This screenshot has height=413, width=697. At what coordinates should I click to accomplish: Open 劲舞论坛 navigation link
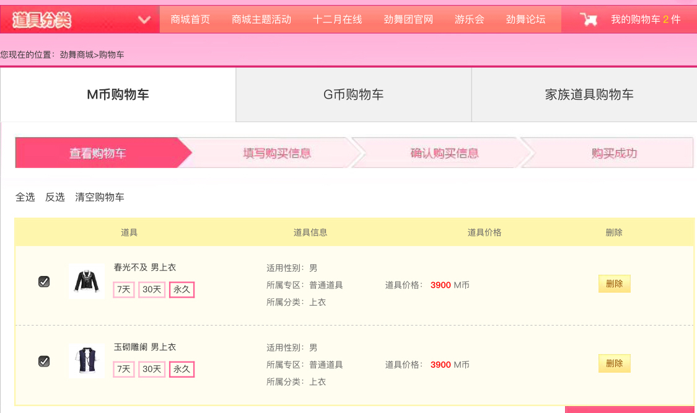[525, 20]
